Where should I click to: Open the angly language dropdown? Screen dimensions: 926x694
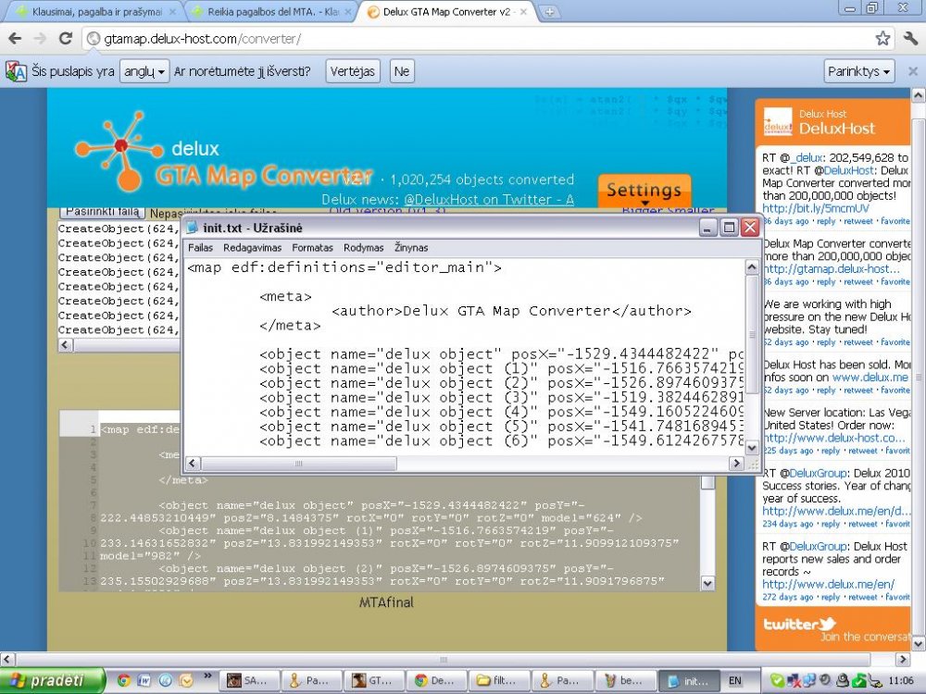[x=144, y=71]
